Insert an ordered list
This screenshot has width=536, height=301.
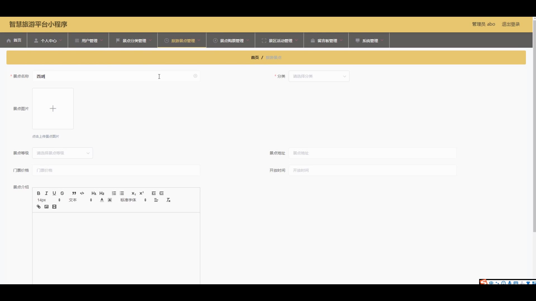click(x=114, y=193)
